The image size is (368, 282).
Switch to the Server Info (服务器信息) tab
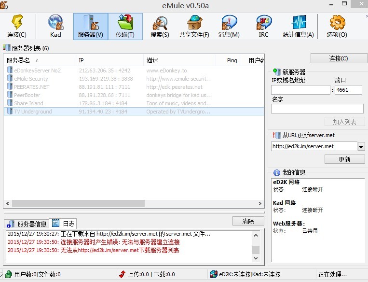[27, 224]
